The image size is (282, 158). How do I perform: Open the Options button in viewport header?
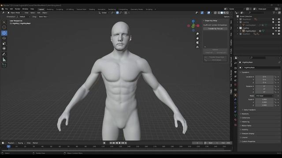point(227,17)
